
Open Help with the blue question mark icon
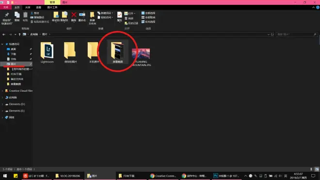[318, 7]
